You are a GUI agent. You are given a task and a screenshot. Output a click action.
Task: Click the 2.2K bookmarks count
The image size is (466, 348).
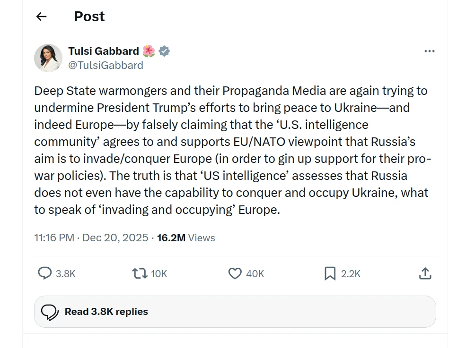[351, 274]
